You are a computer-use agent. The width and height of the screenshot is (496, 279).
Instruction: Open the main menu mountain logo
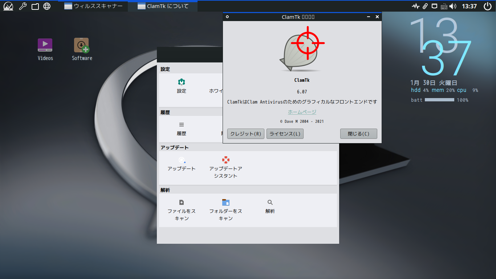tap(8, 6)
